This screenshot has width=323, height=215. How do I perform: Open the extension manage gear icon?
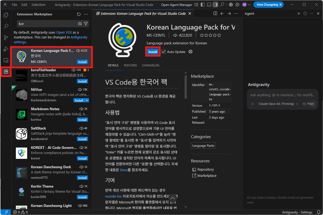pos(191,52)
